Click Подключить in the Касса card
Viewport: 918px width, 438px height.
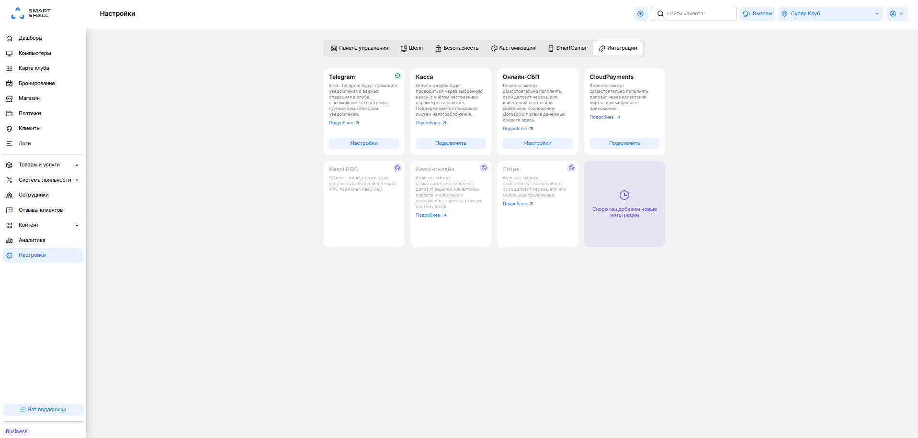point(451,143)
